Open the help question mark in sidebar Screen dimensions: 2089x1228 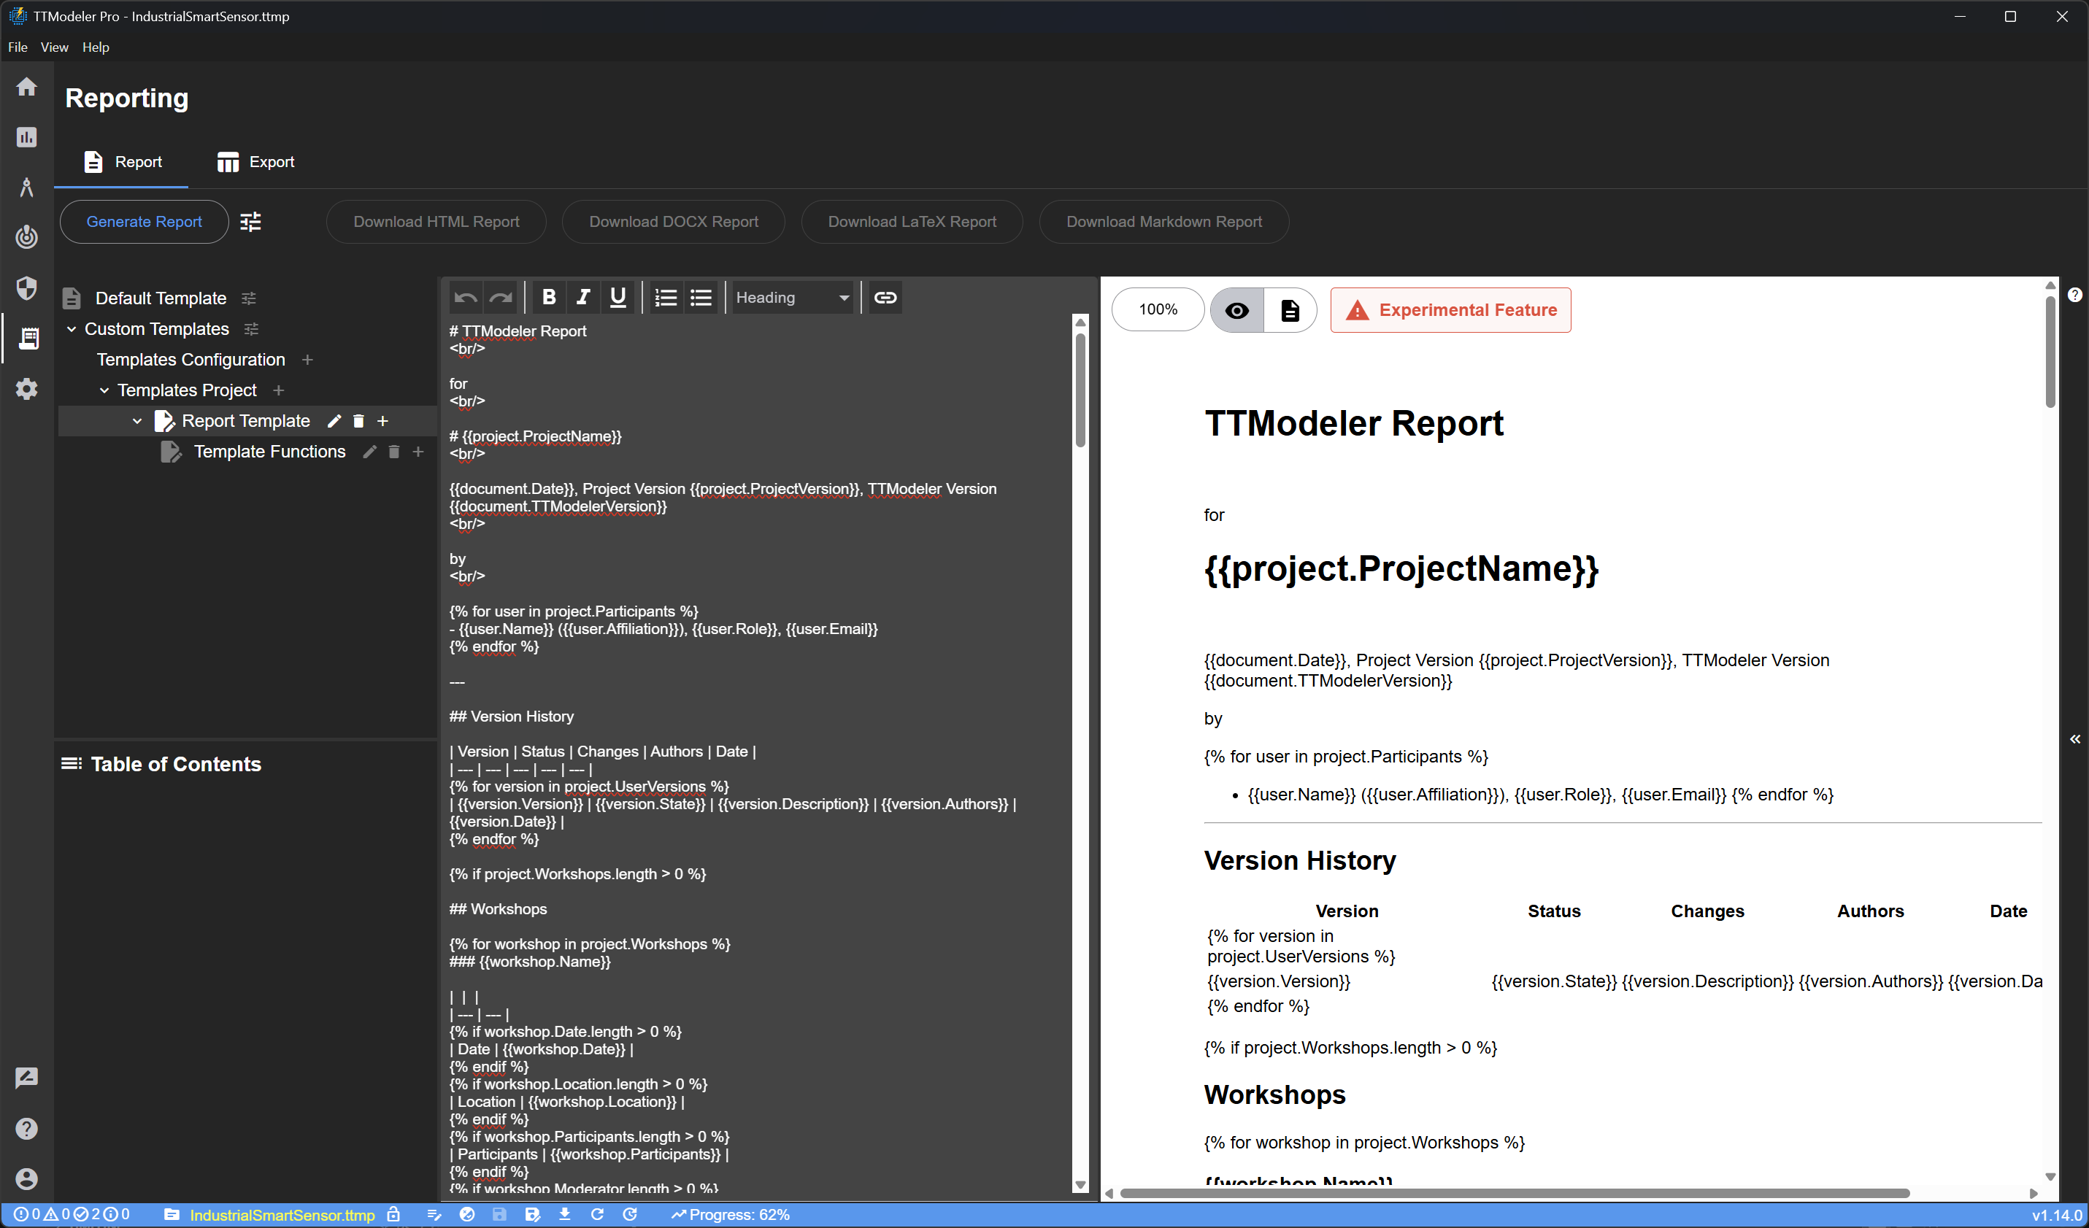[x=26, y=1129]
